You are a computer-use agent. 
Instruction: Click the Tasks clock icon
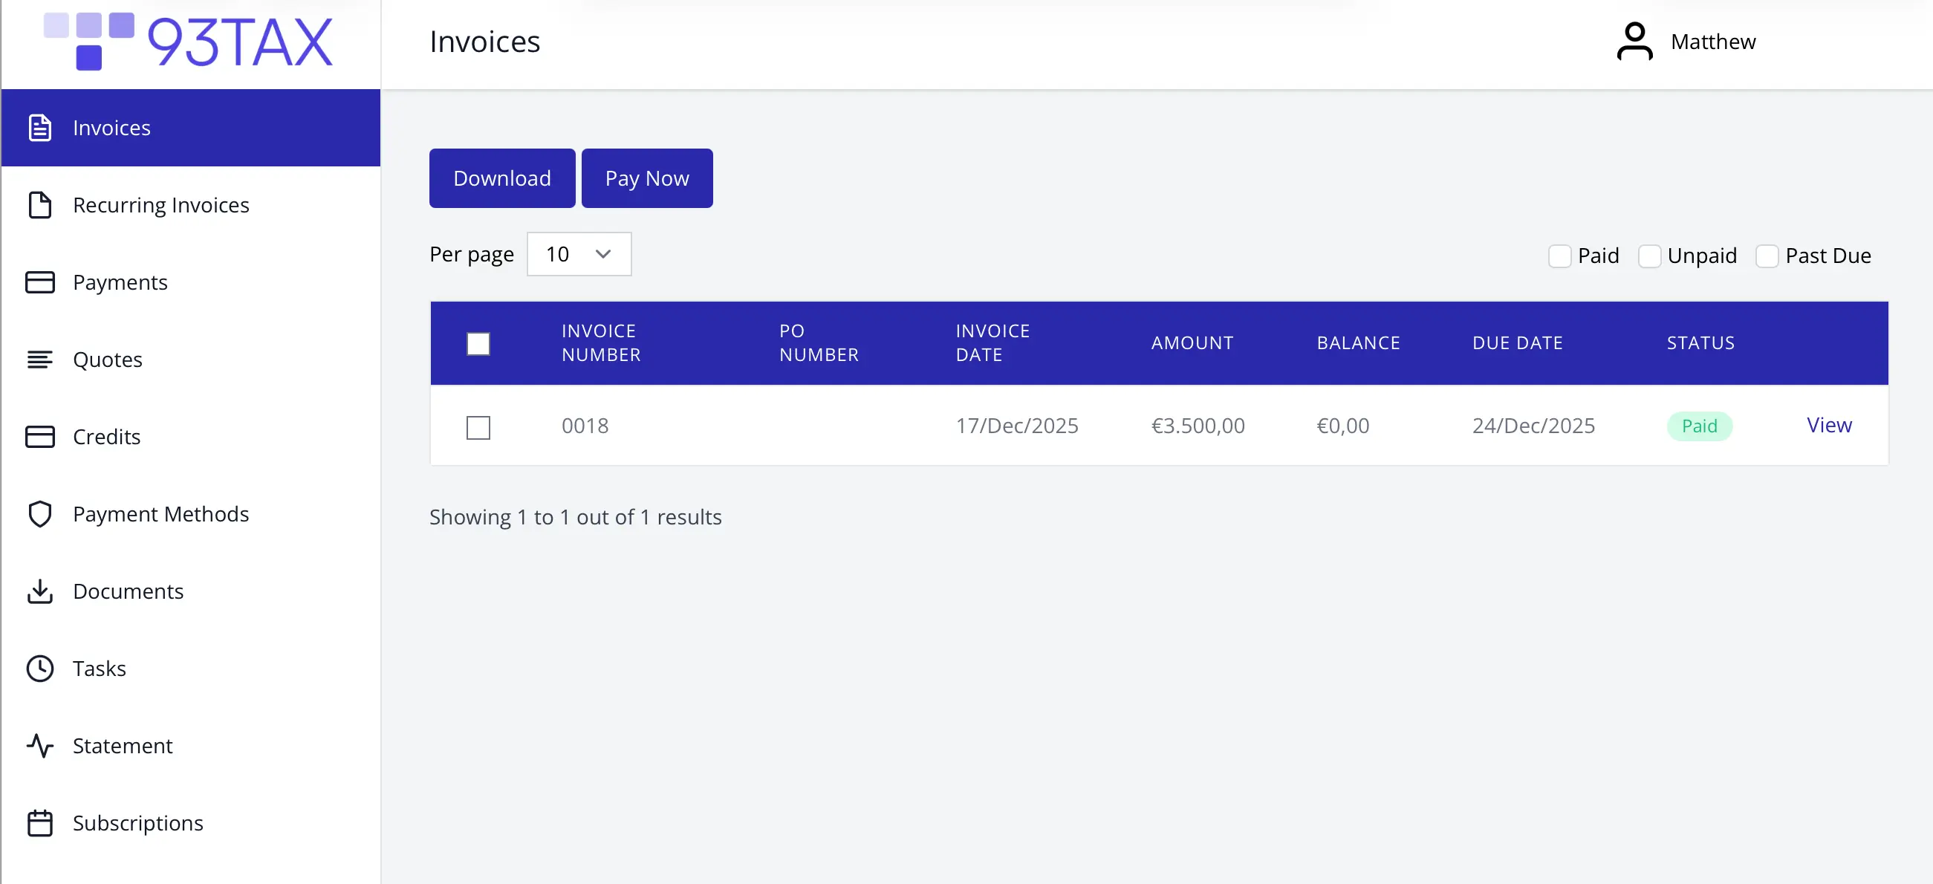pos(40,668)
